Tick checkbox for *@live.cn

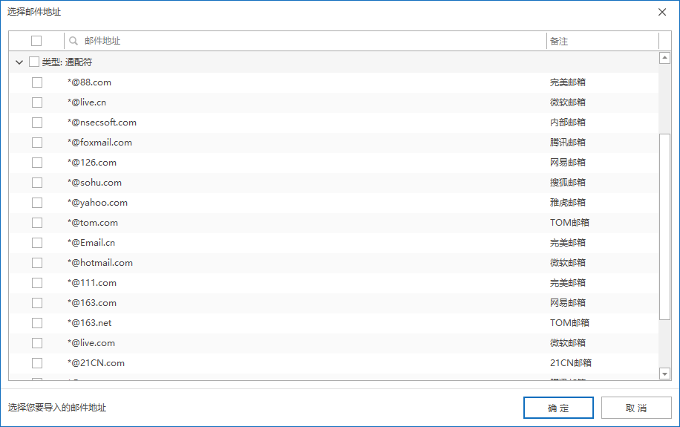click(x=37, y=102)
